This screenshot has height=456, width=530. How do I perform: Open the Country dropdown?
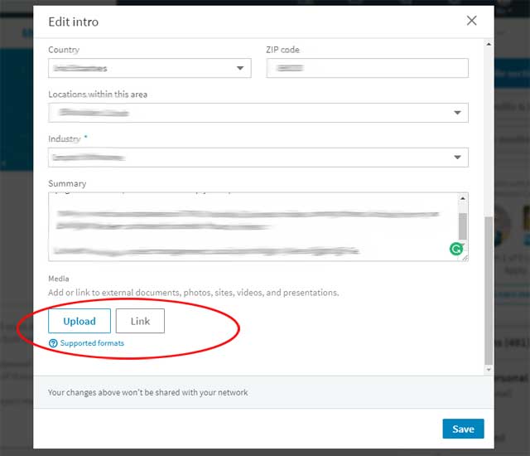tap(149, 68)
